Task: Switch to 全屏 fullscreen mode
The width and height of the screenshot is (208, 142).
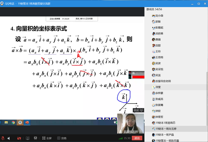Action: pos(47,138)
